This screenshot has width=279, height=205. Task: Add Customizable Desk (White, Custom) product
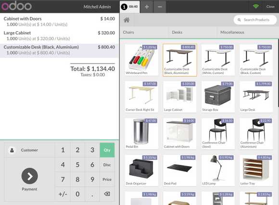(x=218, y=60)
